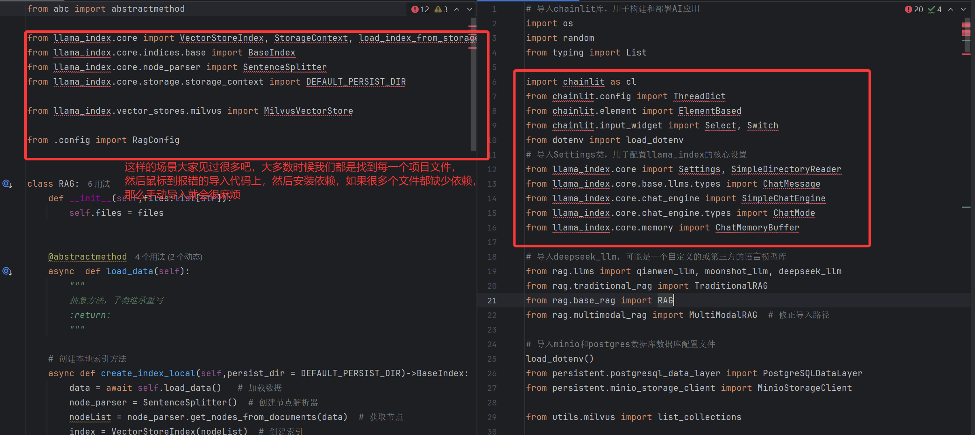This screenshot has height=435, width=975.
Task: Click the blue gutter icon beside class RAG
Action: point(7,184)
